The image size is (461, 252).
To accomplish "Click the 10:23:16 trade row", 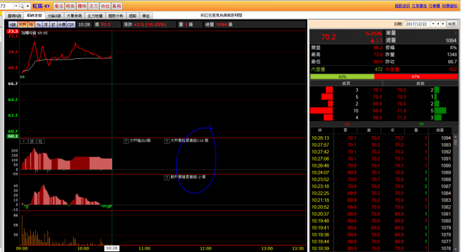I will pyautogui.click(x=382, y=186).
